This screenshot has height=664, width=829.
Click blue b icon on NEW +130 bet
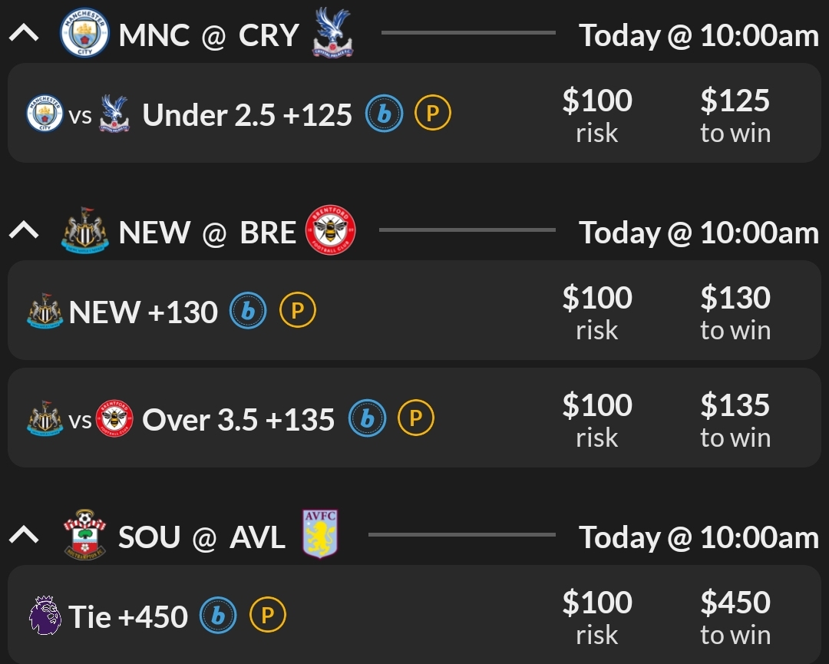tap(249, 312)
